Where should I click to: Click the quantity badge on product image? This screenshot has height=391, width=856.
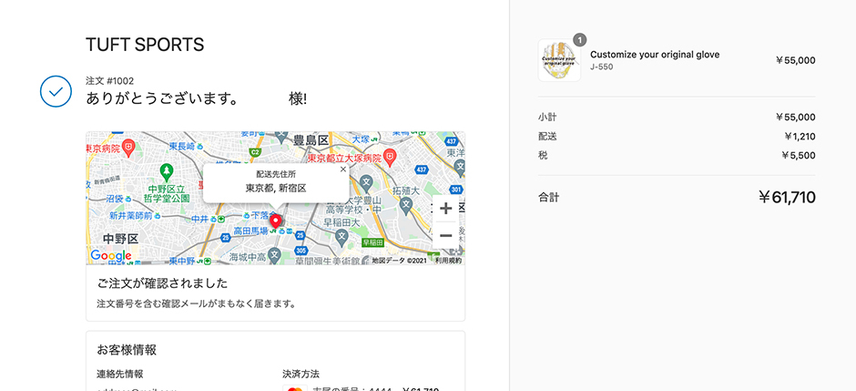[579, 40]
